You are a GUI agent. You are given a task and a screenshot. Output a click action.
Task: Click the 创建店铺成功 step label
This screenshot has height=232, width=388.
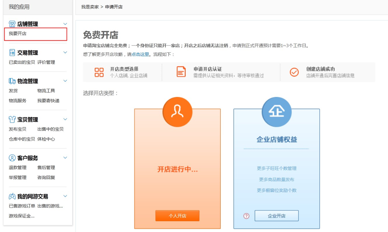click(x=320, y=69)
